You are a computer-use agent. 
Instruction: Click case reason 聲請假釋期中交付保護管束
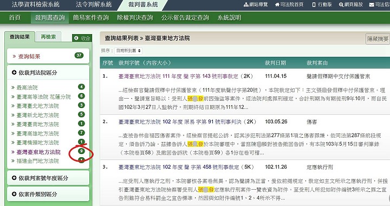pos(338,76)
